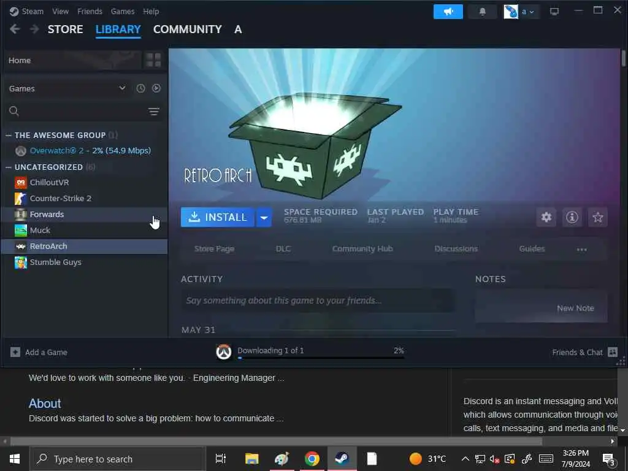The image size is (628, 471).
Task: Open File Explorer from the taskbar
Action: tap(252, 459)
